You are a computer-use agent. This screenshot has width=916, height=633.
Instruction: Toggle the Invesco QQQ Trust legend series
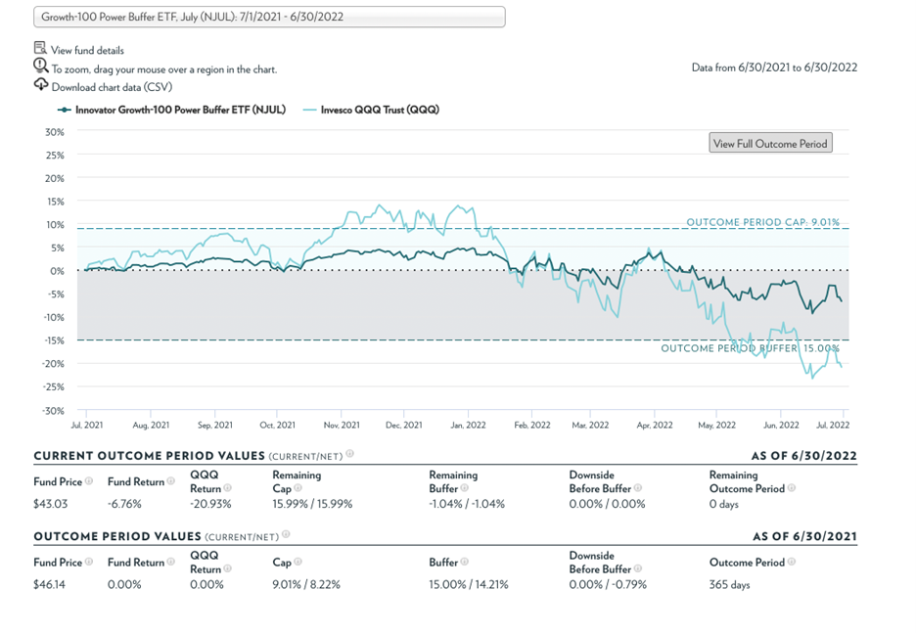(x=372, y=110)
